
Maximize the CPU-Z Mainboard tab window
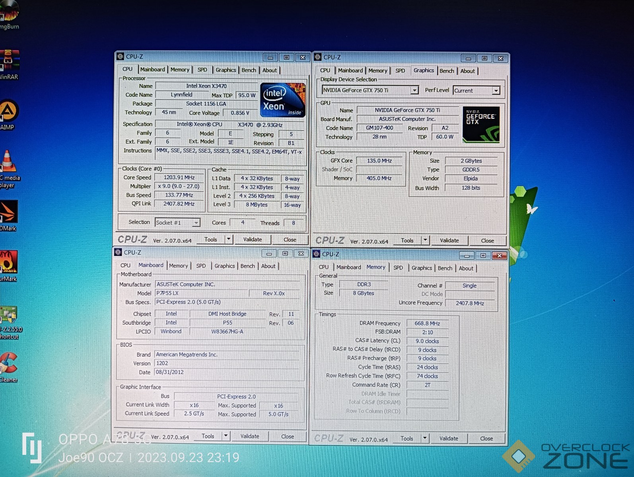pyautogui.click(x=285, y=254)
